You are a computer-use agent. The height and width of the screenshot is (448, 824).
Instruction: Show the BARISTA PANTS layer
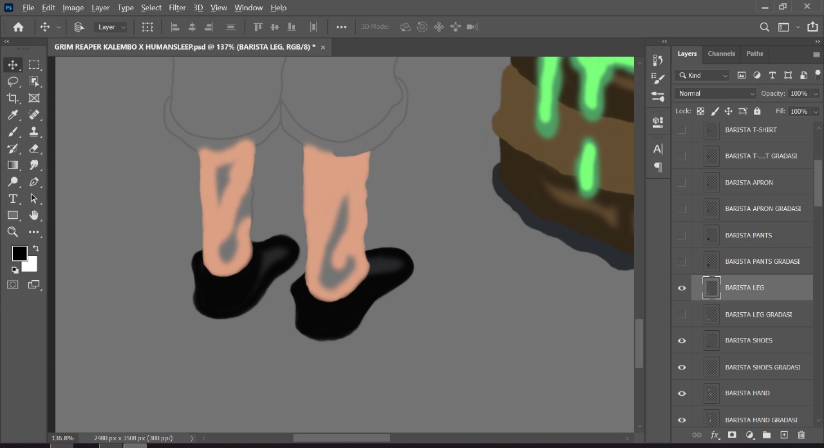click(x=682, y=235)
